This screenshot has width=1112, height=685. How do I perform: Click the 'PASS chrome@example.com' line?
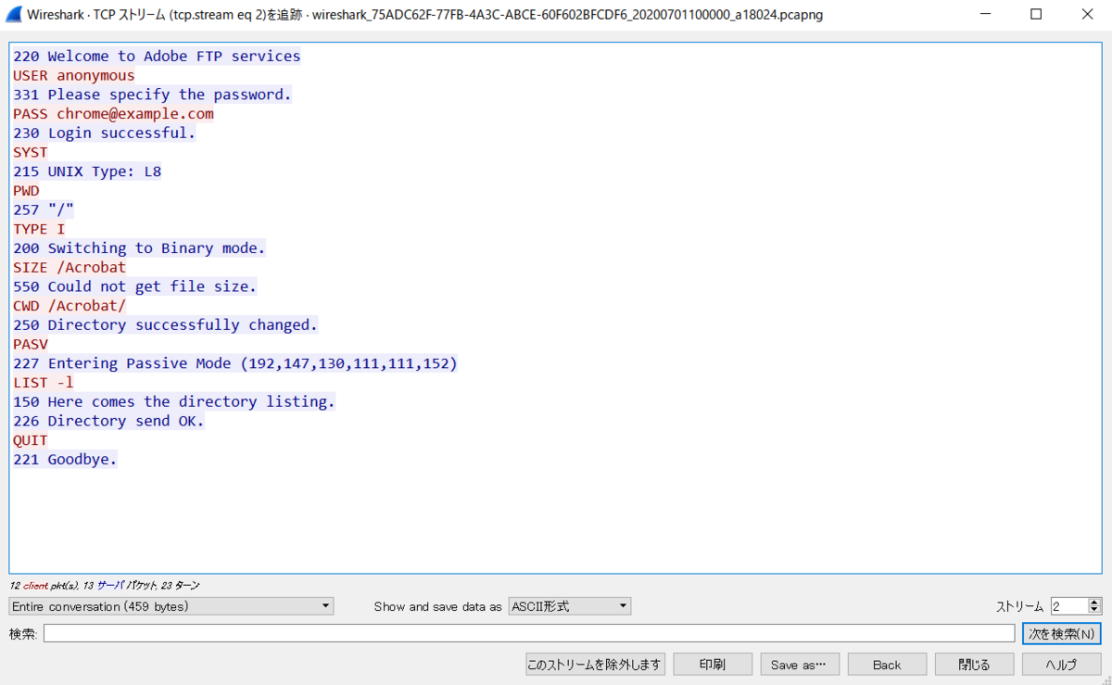coord(113,114)
